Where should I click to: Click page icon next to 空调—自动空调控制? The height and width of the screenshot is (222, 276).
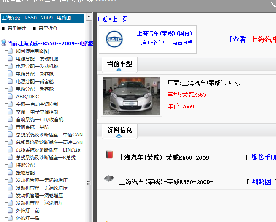tap(10, 104)
